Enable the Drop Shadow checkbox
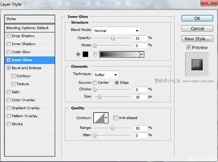Viewport: 218px width, 162px height. click(8, 36)
